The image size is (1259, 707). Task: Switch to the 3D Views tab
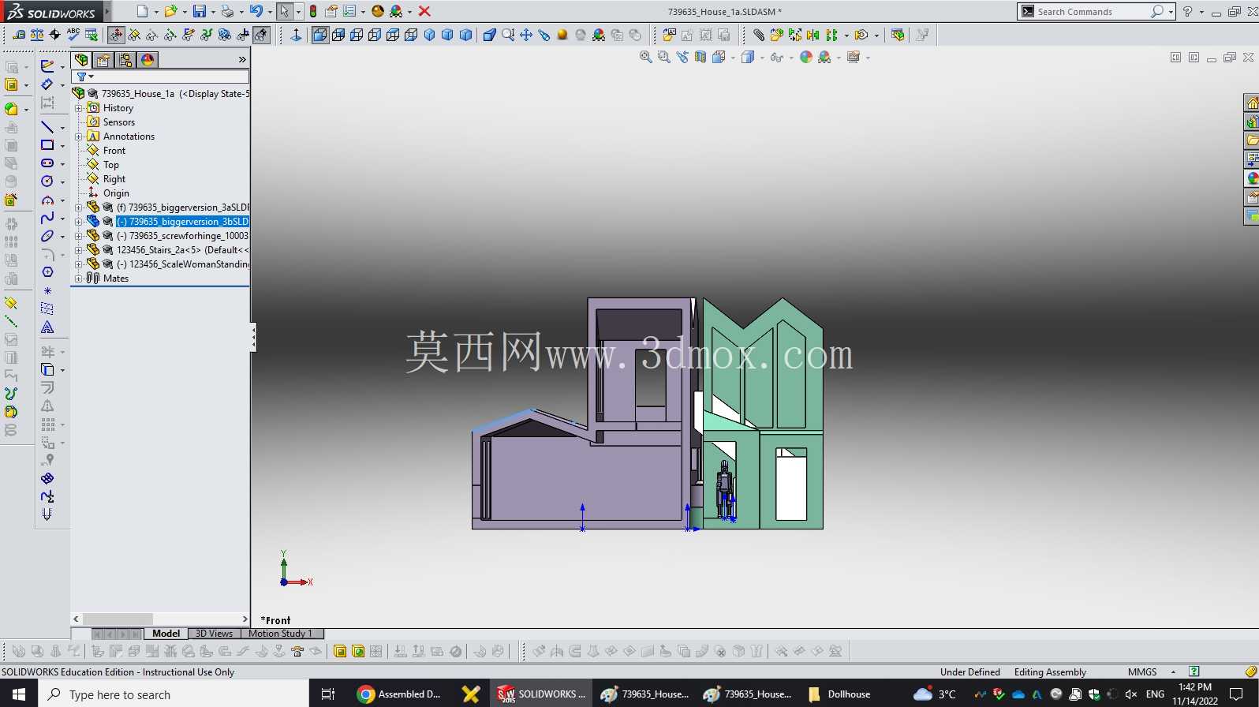pyautogui.click(x=214, y=633)
